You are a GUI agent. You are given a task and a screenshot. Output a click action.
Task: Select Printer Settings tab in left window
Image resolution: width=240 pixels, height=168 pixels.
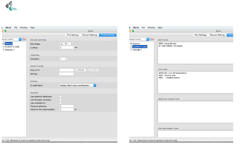(108, 35)
